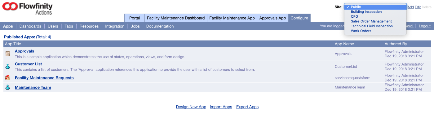Open the Documentation submenu item
This screenshot has height=114, width=434.
click(160, 26)
